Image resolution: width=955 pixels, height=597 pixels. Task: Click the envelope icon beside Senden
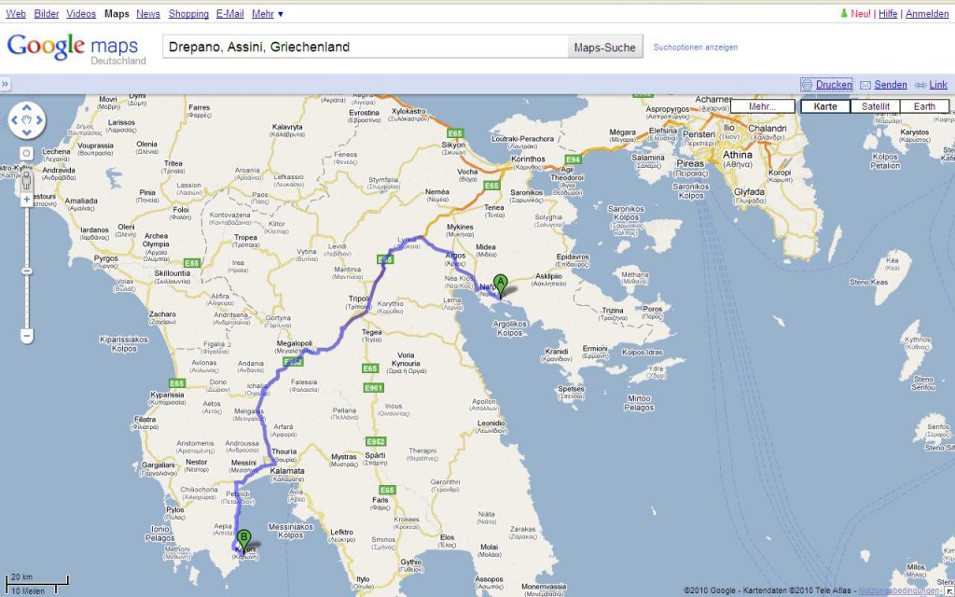[x=865, y=85]
